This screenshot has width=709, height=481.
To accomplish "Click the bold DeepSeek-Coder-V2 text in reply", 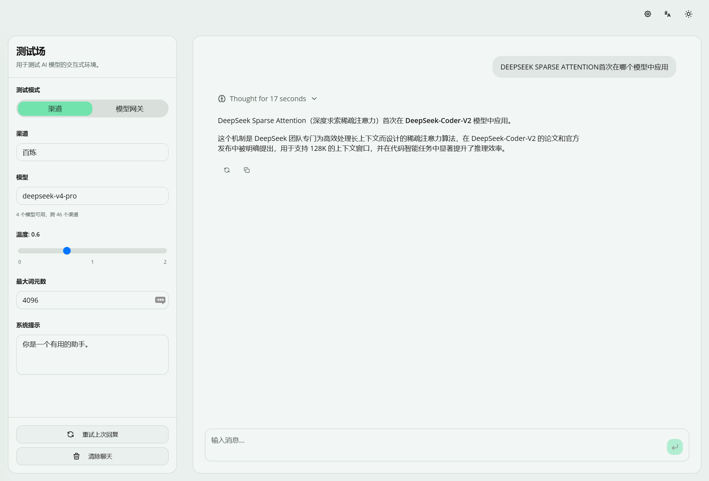I will tap(438, 121).
